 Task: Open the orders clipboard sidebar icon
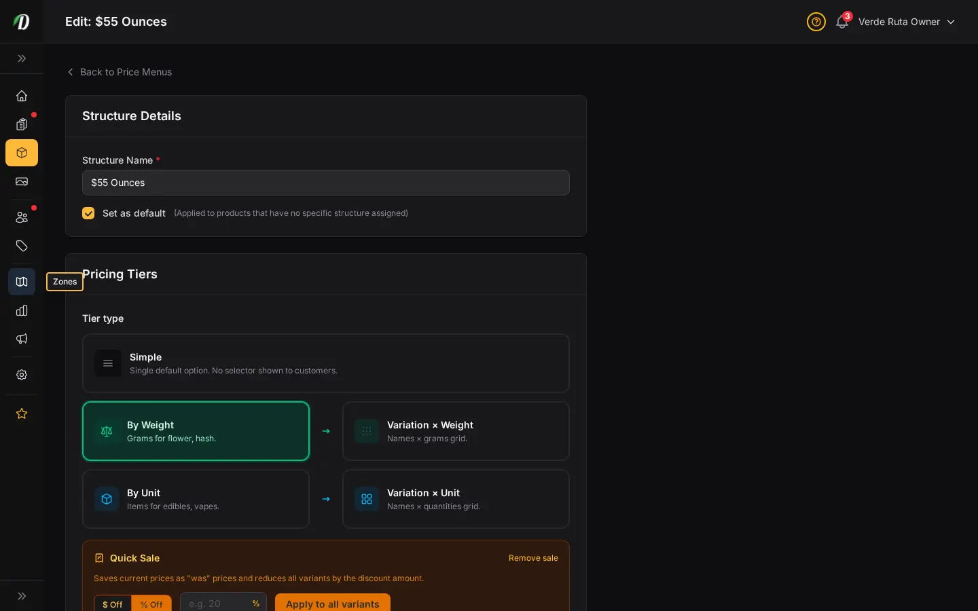click(x=22, y=124)
